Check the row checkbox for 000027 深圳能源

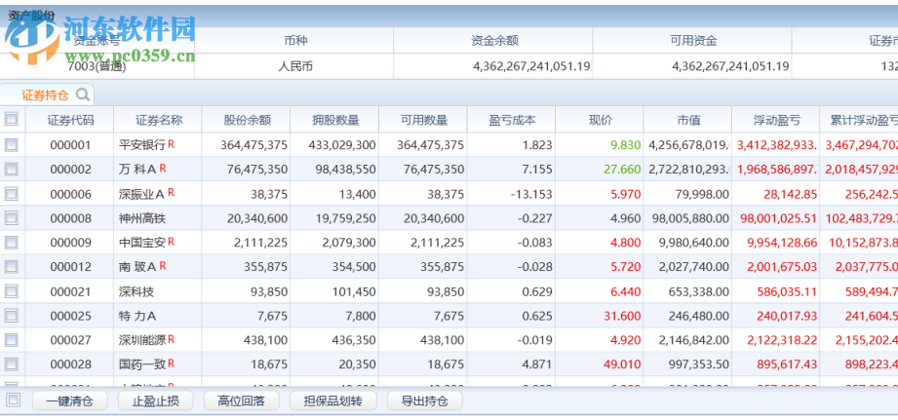(x=12, y=339)
